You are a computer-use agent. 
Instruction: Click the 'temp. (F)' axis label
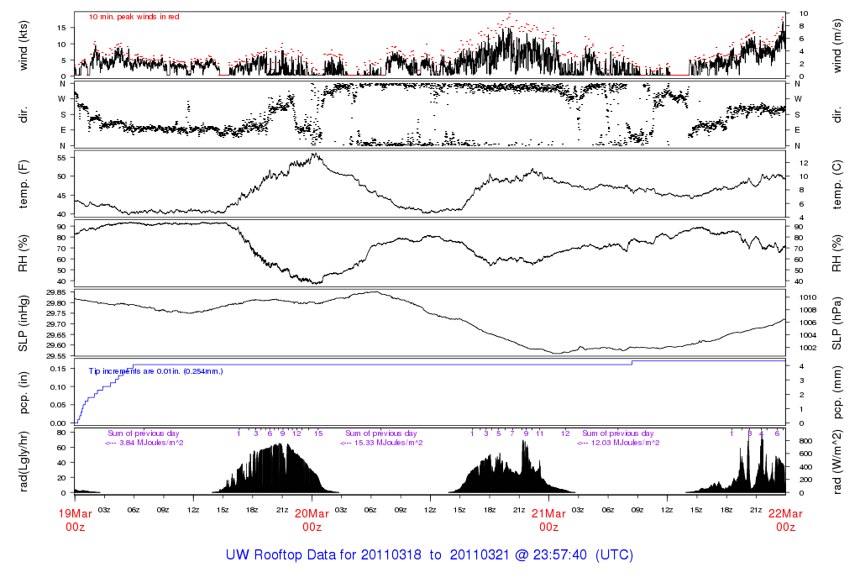[23, 184]
